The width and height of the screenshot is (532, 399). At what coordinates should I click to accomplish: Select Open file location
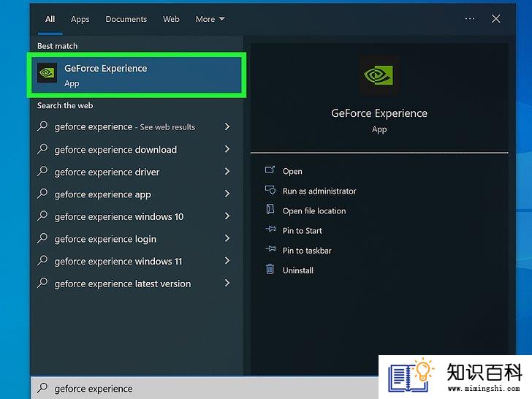[314, 211]
